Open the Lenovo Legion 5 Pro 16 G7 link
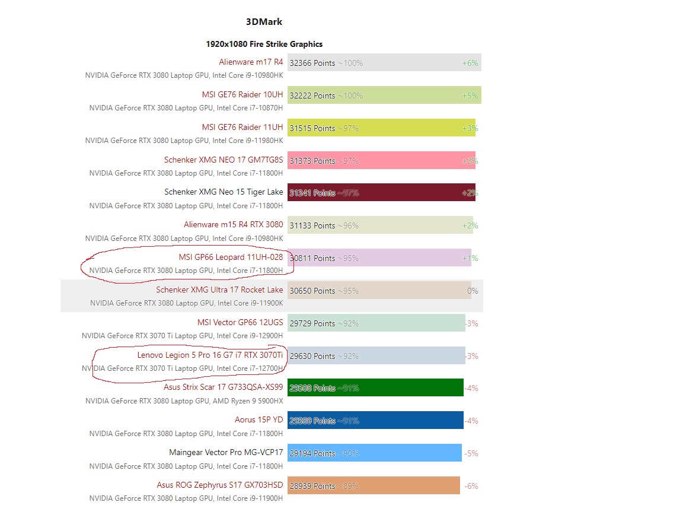Image resolution: width=683 pixels, height=515 pixels. pyautogui.click(x=210, y=355)
